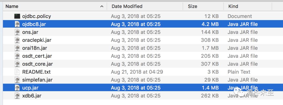Sort files by Kind column header

(x=233, y=6)
